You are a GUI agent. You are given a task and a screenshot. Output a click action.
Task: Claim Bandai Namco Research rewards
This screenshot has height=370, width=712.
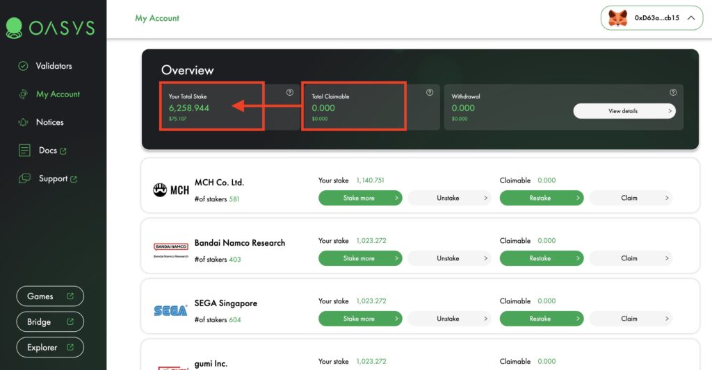pyautogui.click(x=631, y=258)
